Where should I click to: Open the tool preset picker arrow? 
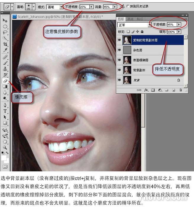tap(12, 6)
